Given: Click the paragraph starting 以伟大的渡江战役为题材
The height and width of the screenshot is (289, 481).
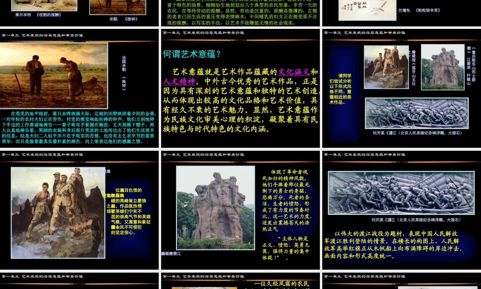Looking at the screenshot, I should click(x=393, y=245).
